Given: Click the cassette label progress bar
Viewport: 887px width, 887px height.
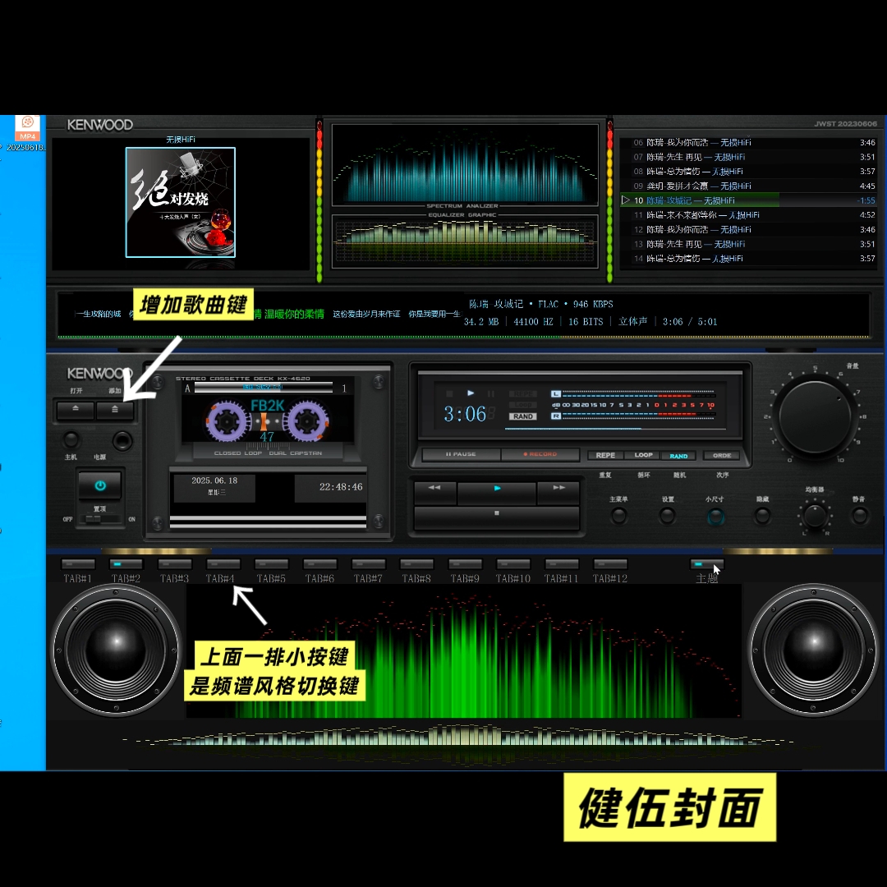Looking at the screenshot, I should click(264, 388).
